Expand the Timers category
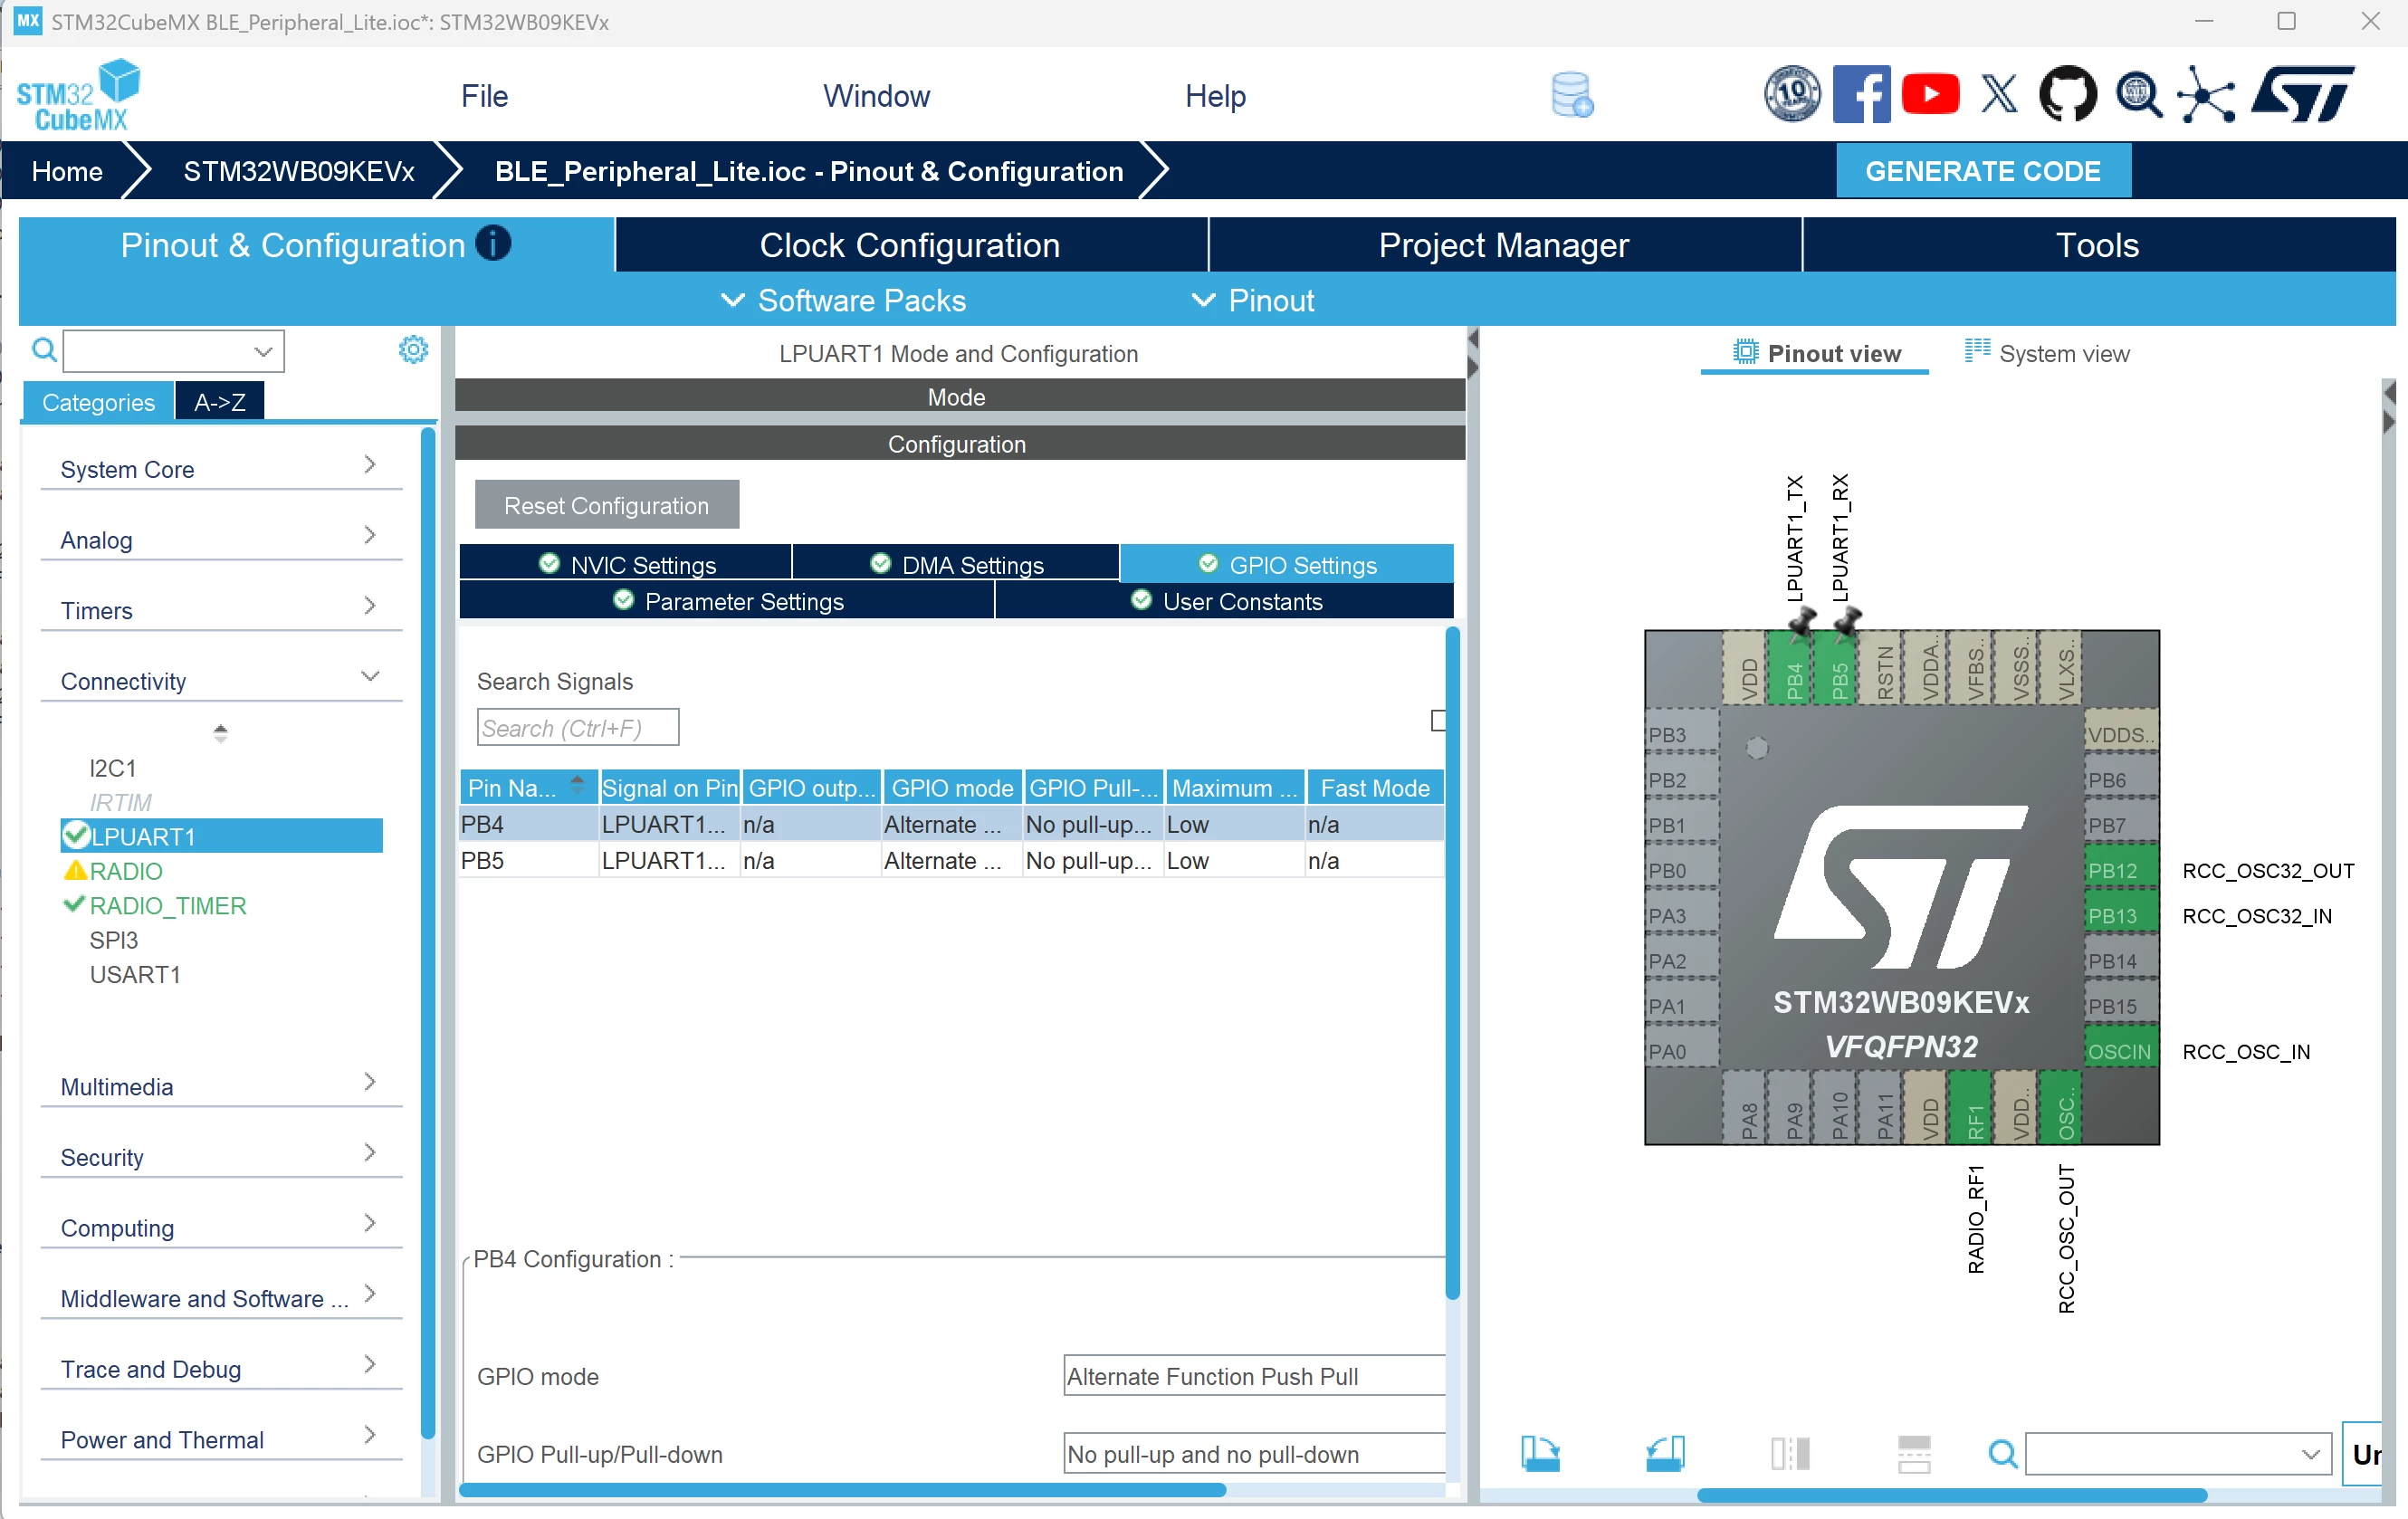 (221, 609)
